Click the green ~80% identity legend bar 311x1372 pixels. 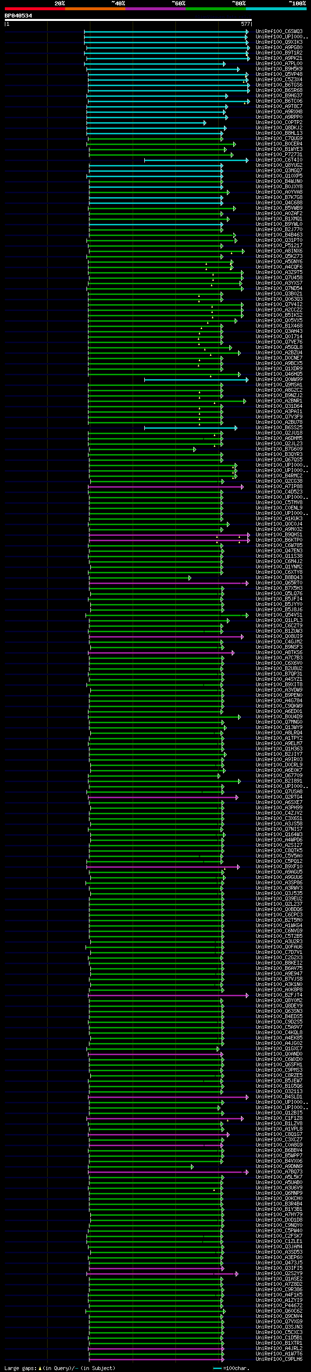(x=216, y=9)
